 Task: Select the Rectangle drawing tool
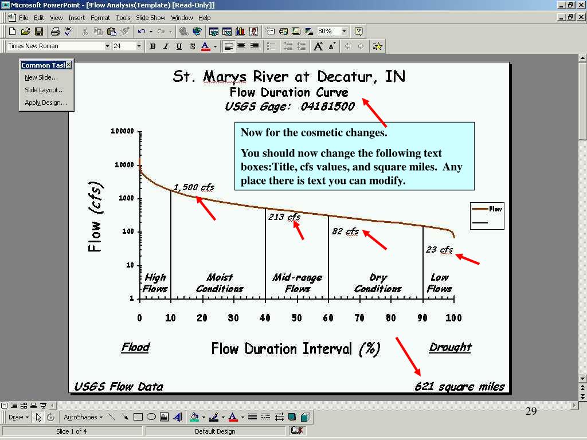click(x=138, y=417)
